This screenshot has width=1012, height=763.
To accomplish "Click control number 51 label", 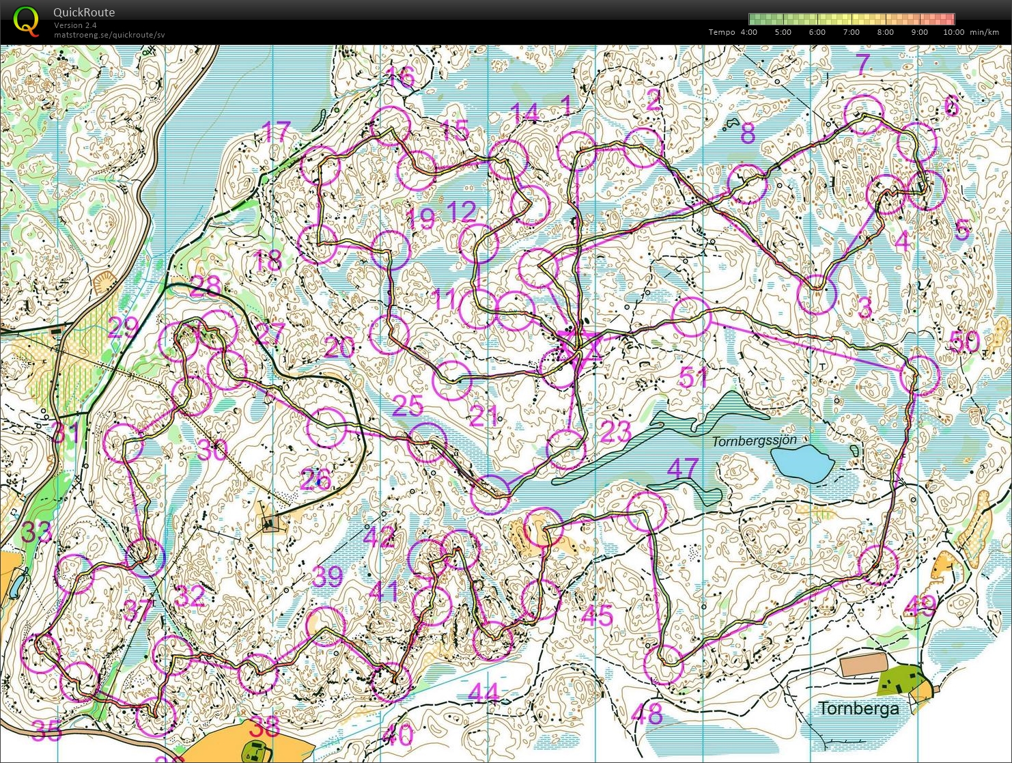I will [693, 377].
